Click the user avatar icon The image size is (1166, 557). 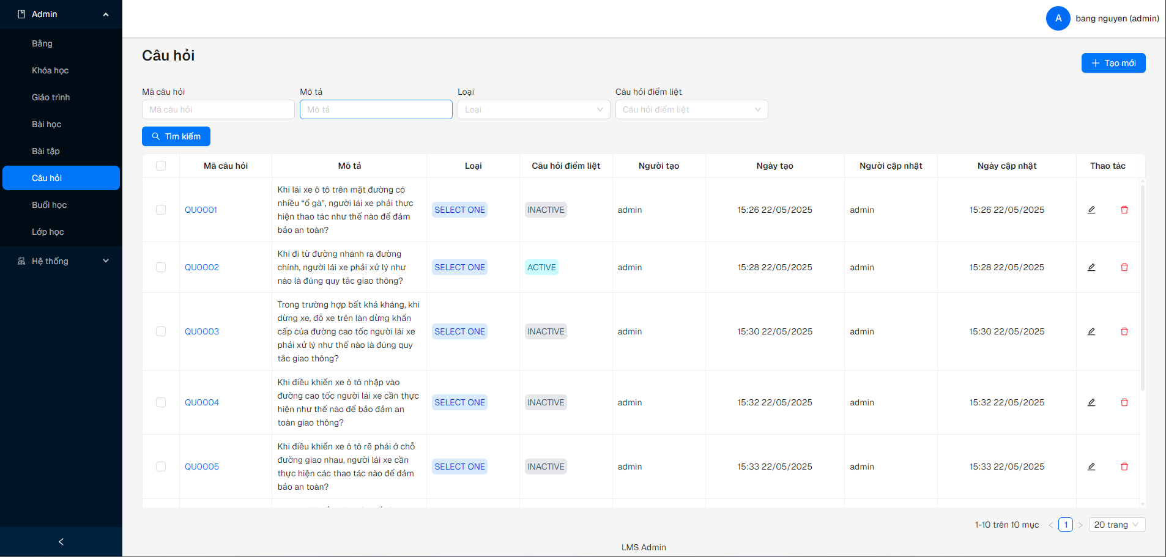[1058, 18]
